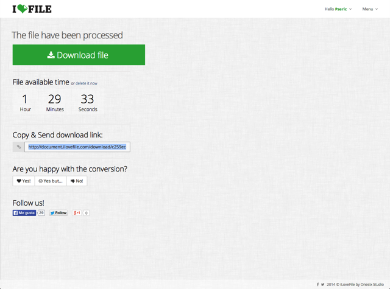
Task: Click the Google +1 button
Action: pyautogui.click(x=77, y=213)
